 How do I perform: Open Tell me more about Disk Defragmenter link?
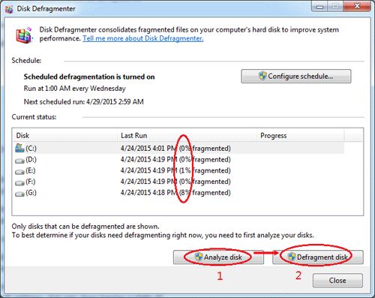[x=143, y=38]
